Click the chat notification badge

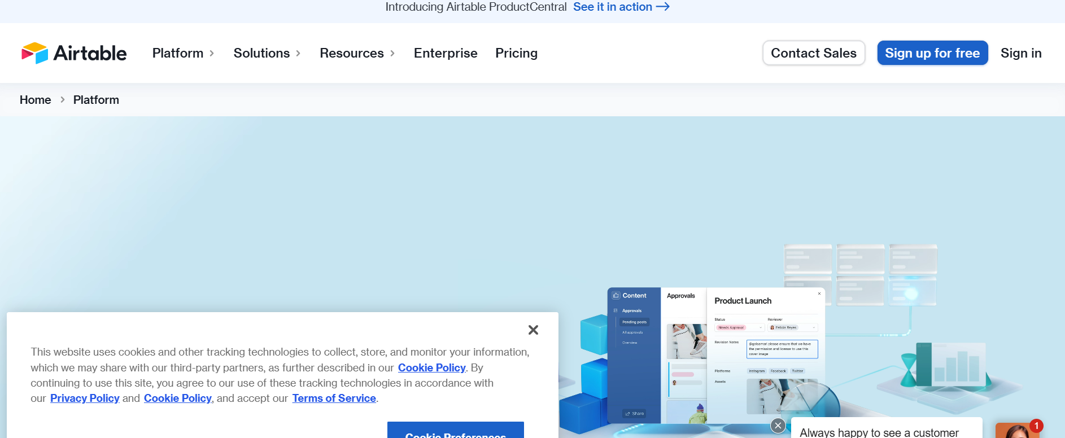pyautogui.click(x=1036, y=426)
